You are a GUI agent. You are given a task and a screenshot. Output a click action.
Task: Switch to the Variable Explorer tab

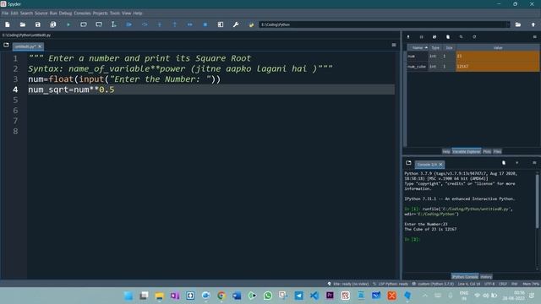click(x=467, y=152)
